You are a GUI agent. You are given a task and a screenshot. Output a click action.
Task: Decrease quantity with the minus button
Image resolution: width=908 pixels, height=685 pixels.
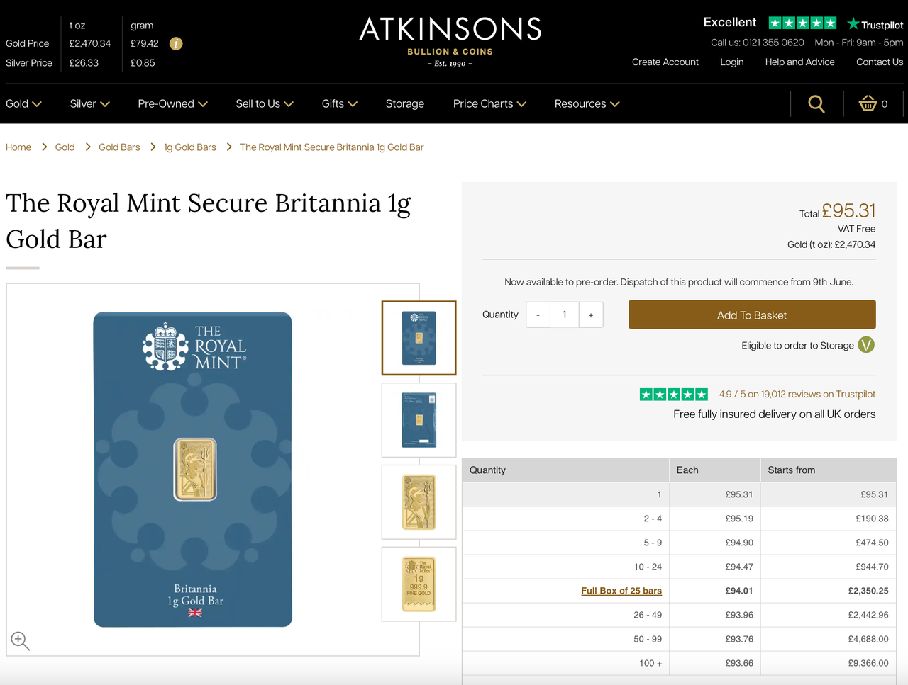[538, 315]
